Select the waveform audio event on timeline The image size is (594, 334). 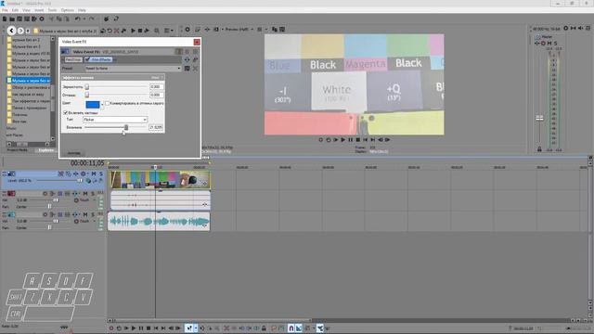coord(159,222)
